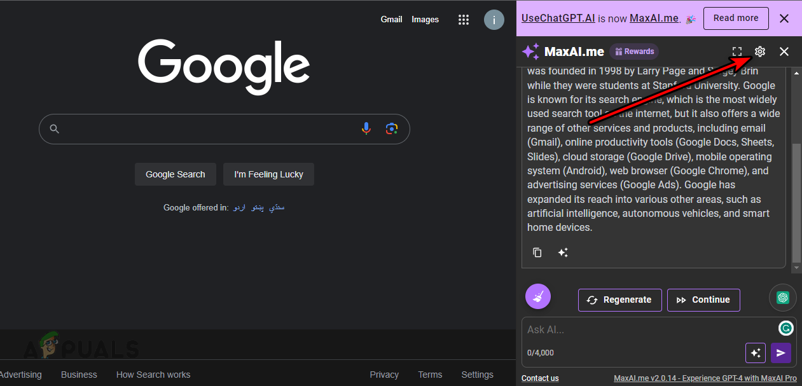
Task: Open prompt sparkle button beside send
Action: click(x=756, y=353)
